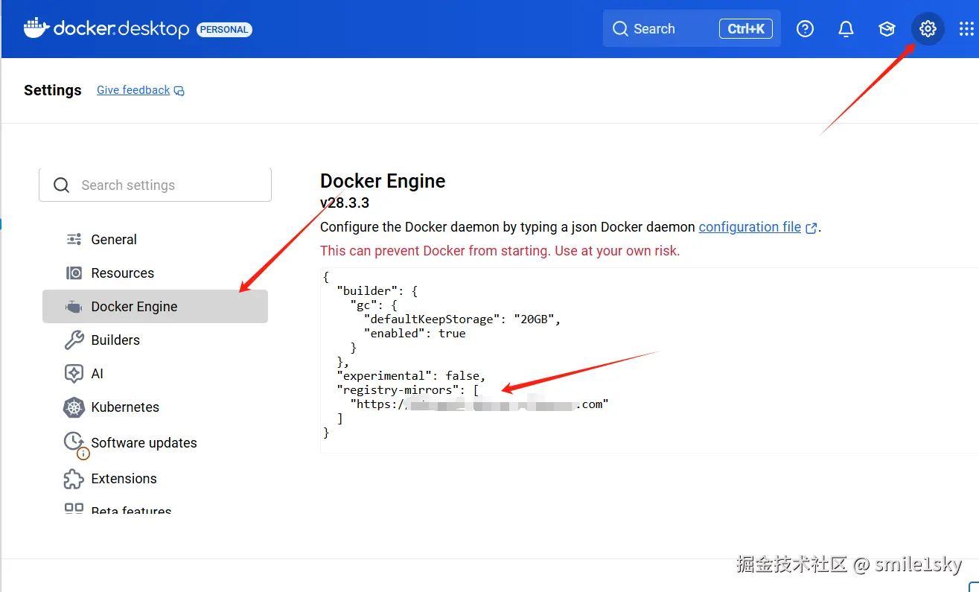
Task: Click the General sliders icon
Action: 74,239
